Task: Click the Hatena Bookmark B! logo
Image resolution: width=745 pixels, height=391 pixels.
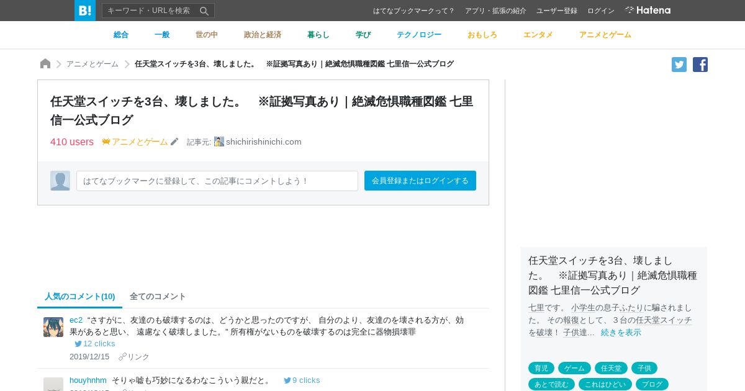Action: pos(85,11)
